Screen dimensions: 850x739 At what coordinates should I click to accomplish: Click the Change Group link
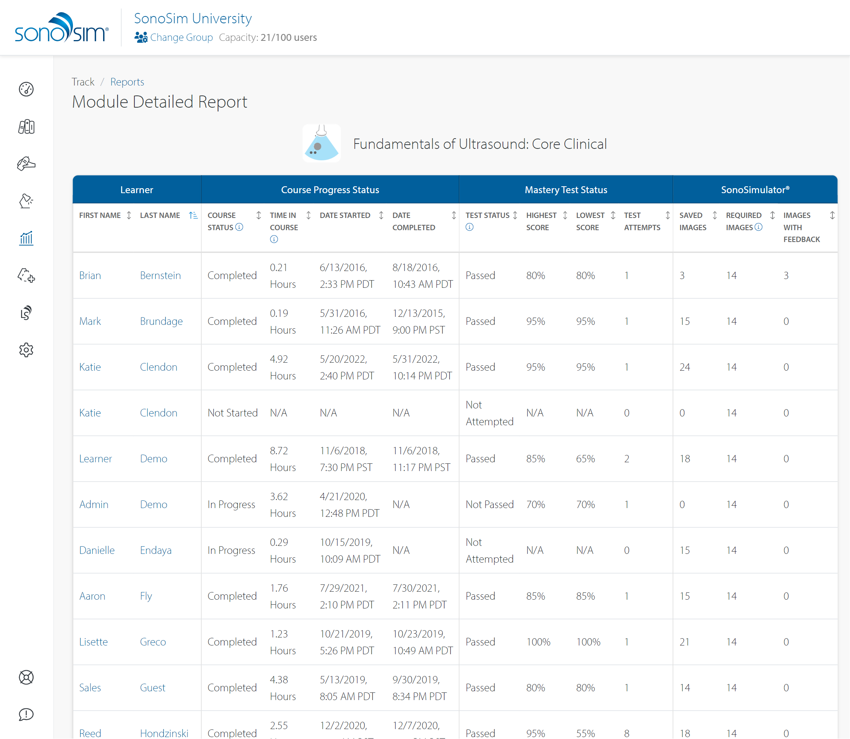coord(181,37)
